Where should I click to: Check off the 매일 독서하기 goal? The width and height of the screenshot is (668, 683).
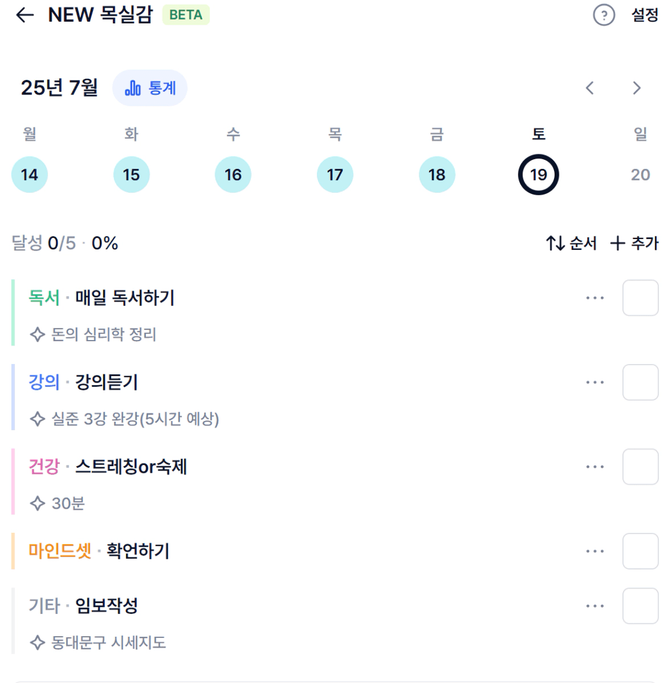(640, 298)
